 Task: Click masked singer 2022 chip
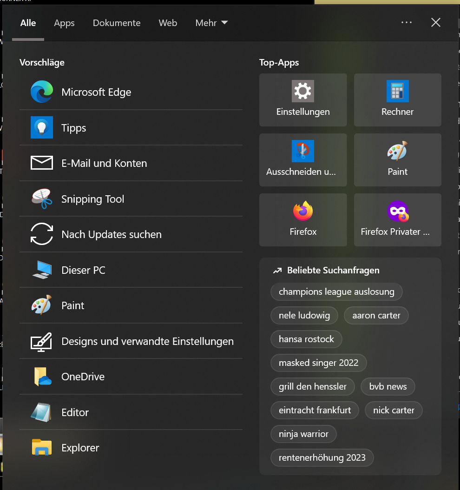(318, 363)
